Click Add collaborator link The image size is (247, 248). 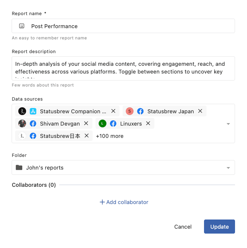124,202
